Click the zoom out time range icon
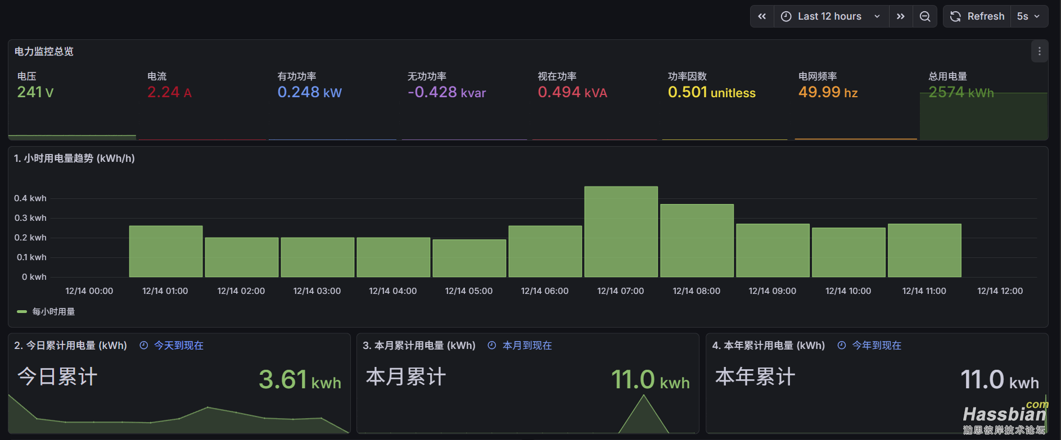Screen dimensions: 1061x440 coord(925,16)
